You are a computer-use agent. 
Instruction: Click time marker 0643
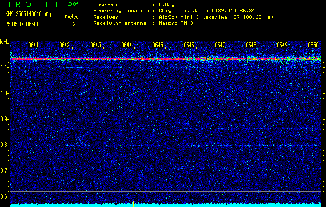tap(96, 45)
